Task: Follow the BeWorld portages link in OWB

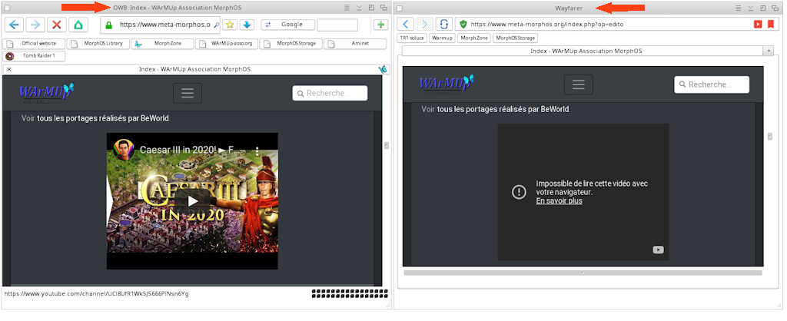Action: click(x=103, y=118)
